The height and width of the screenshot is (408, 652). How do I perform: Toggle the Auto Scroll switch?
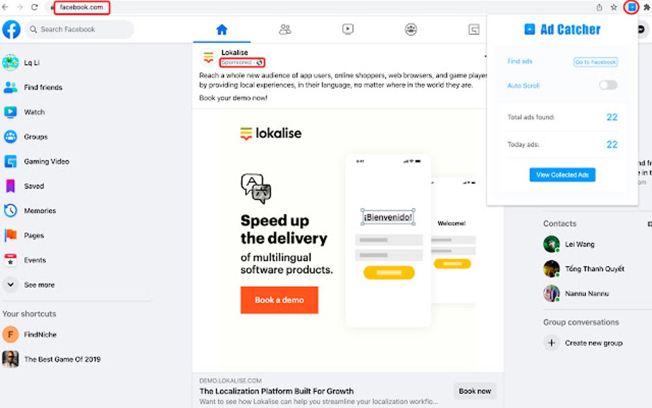[x=608, y=85]
